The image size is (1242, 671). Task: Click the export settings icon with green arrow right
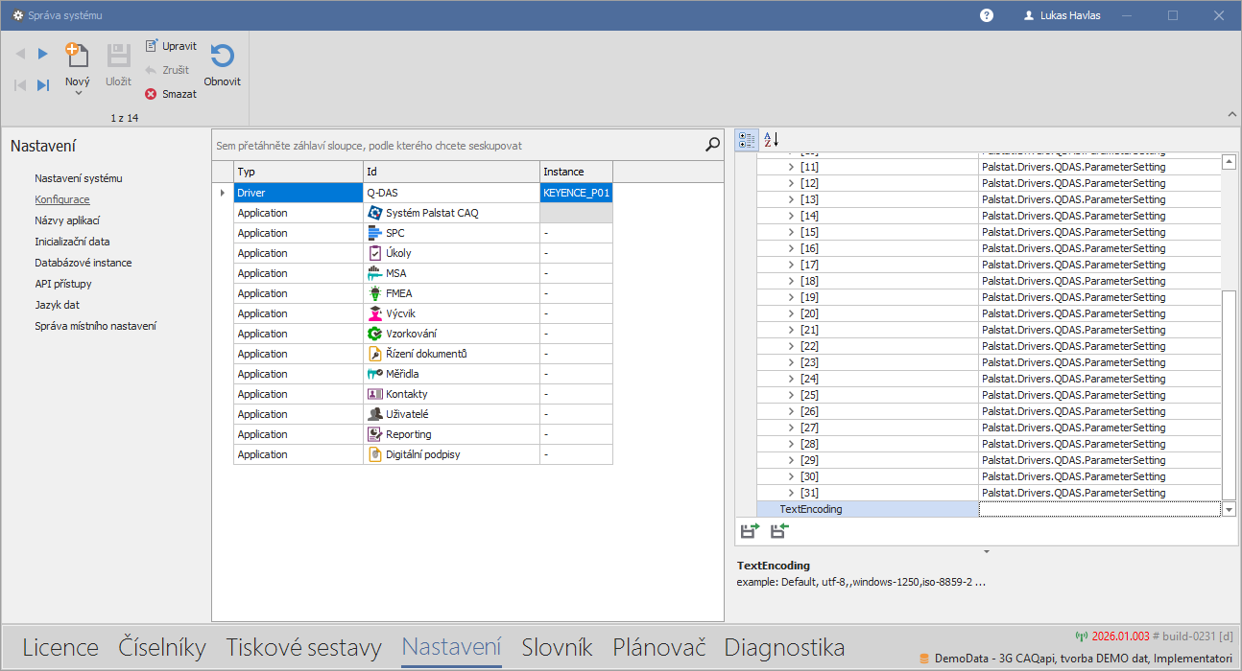pos(750,530)
